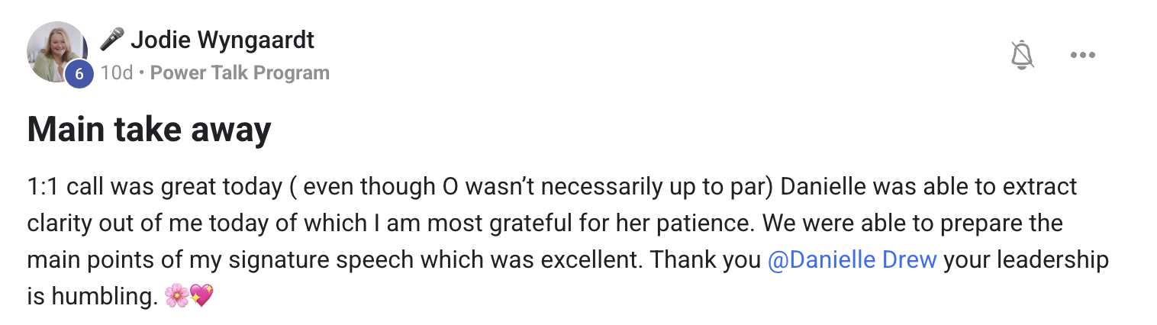Click the words 'your leadership' after the mention
The height and width of the screenshot is (325, 1157).
[x=1026, y=259]
